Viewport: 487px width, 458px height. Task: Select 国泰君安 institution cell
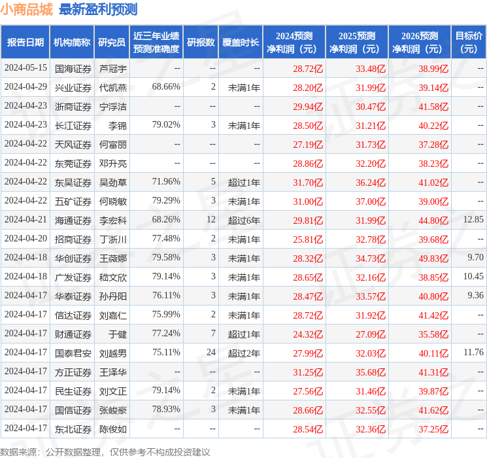click(73, 353)
